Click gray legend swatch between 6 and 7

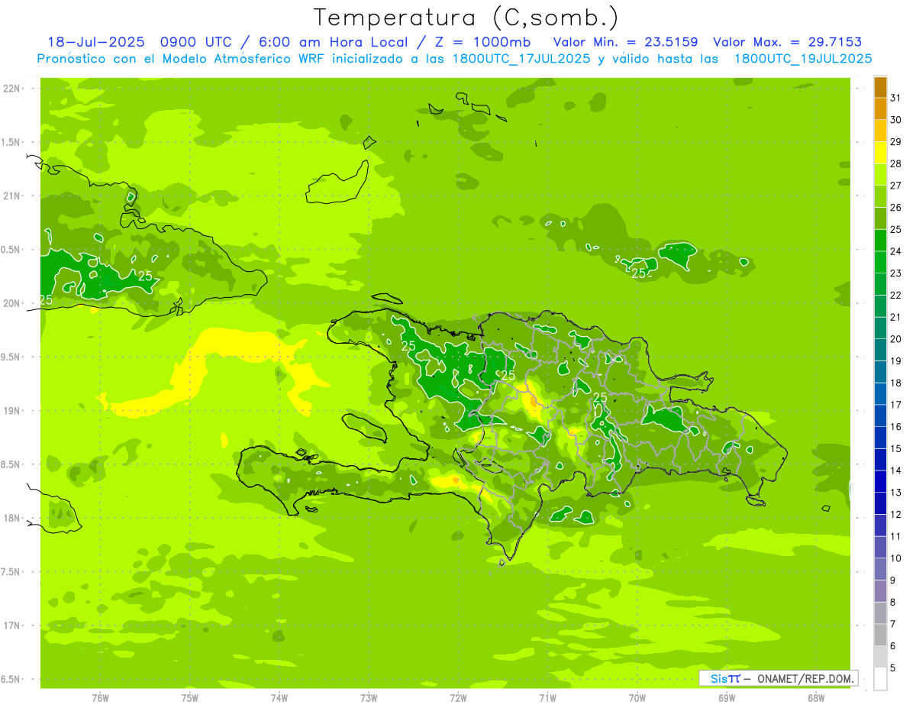pyautogui.click(x=880, y=635)
